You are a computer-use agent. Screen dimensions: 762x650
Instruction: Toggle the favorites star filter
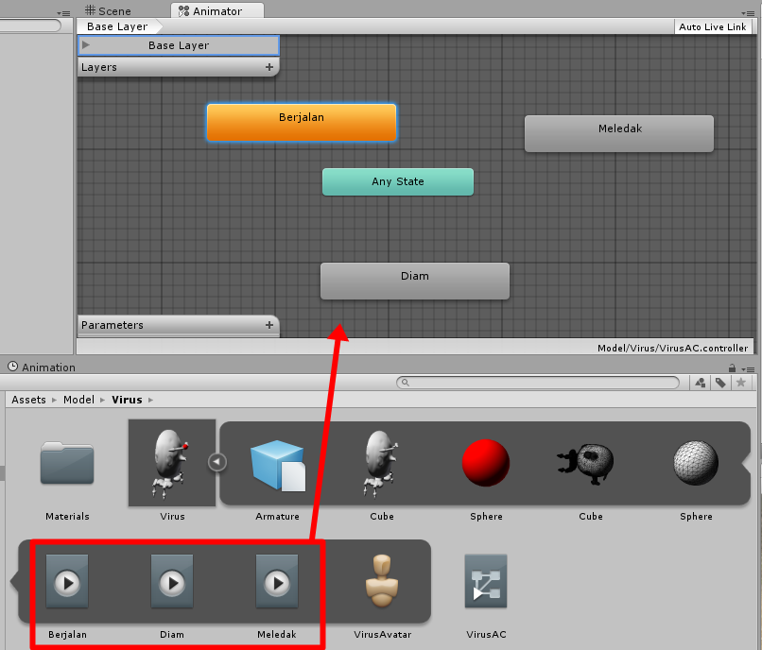pos(741,383)
